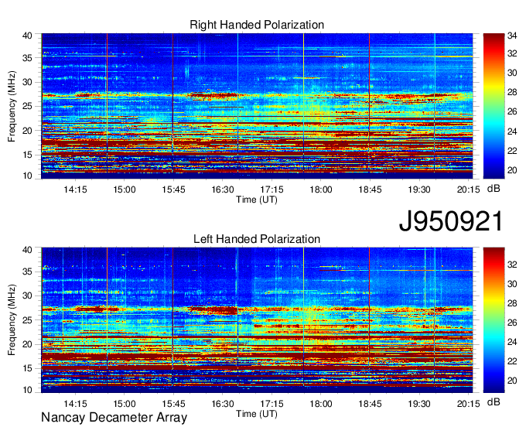Click the dB unit label of Left Handed plot
This screenshot has width=526, height=427.
pos(494,401)
